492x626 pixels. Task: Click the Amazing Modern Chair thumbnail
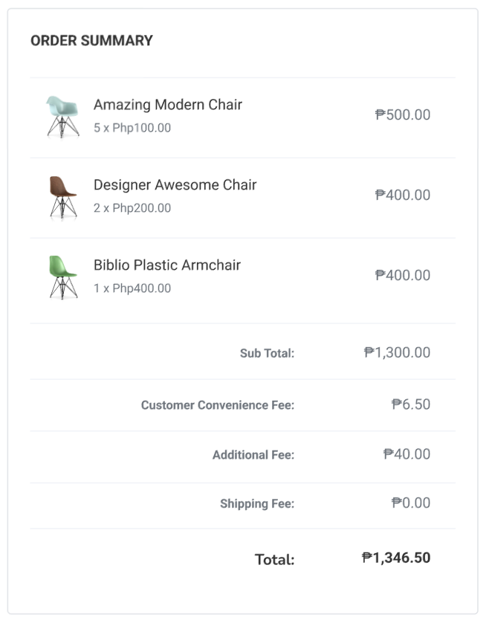[x=62, y=116]
